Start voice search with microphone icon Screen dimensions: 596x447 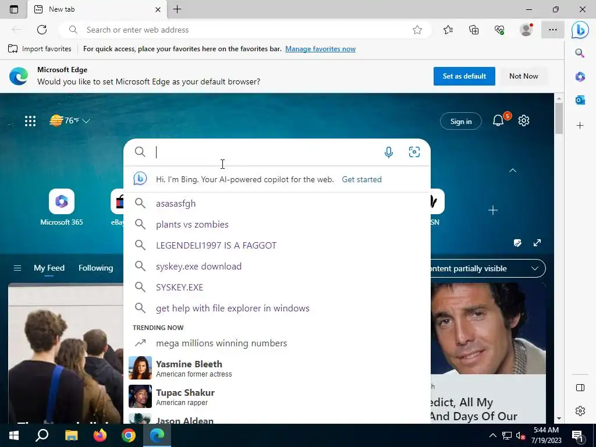point(388,152)
